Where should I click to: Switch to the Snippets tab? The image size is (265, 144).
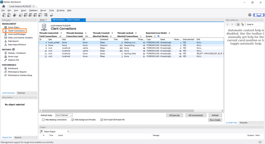tap(244, 123)
